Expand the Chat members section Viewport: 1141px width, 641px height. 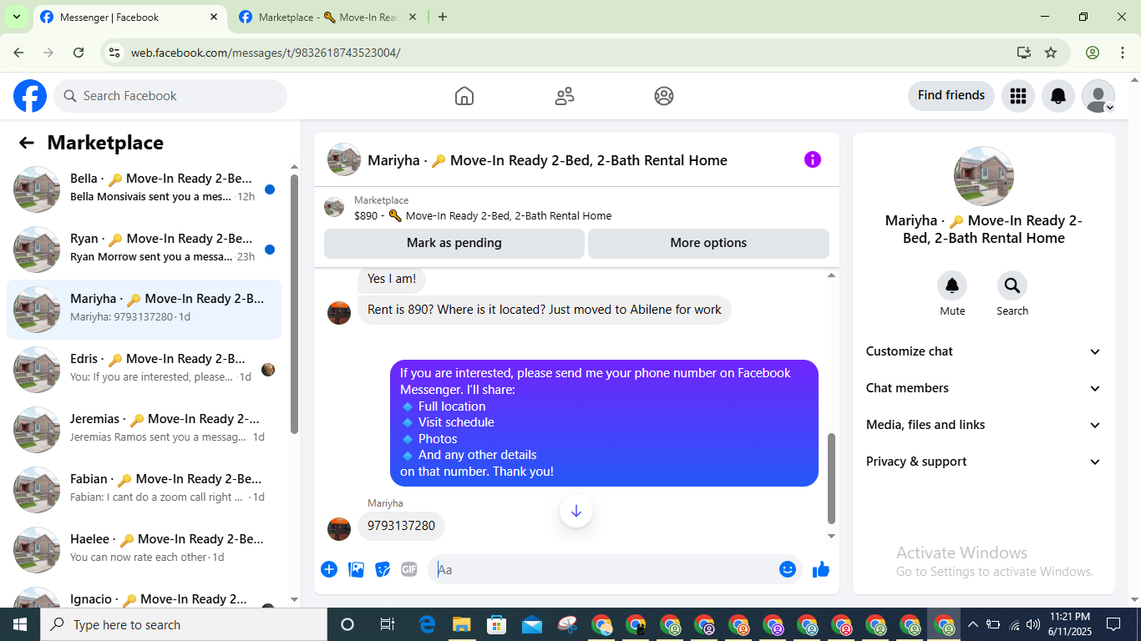[x=984, y=388]
